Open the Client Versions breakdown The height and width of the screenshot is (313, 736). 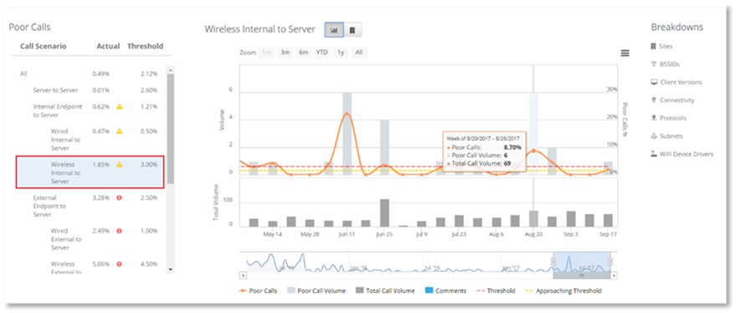tap(677, 82)
